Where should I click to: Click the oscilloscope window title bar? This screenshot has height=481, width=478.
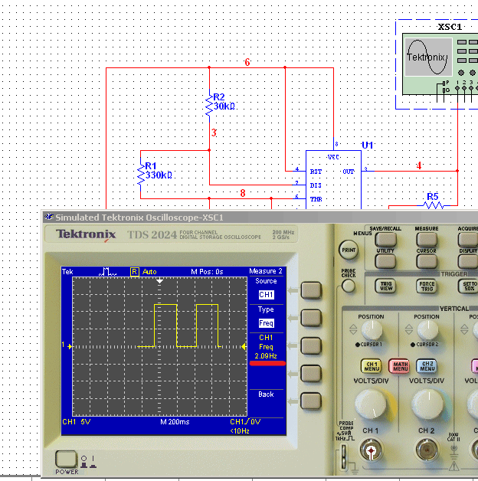pos(260,218)
